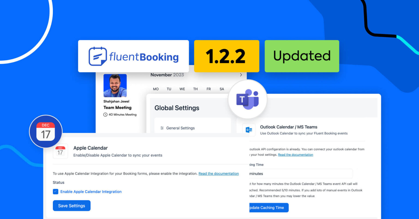
Task: Click the small Apple Calendar icon beside its heading
Action: coord(60,151)
